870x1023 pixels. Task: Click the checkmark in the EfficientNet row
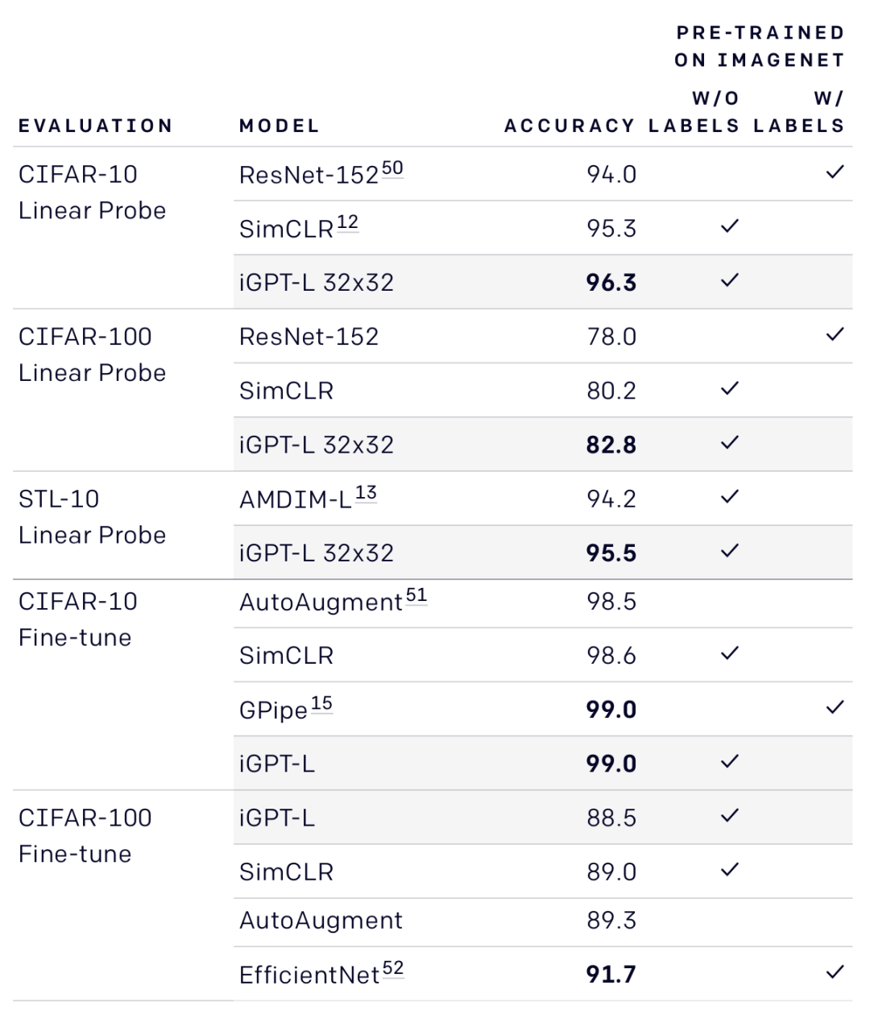point(835,972)
